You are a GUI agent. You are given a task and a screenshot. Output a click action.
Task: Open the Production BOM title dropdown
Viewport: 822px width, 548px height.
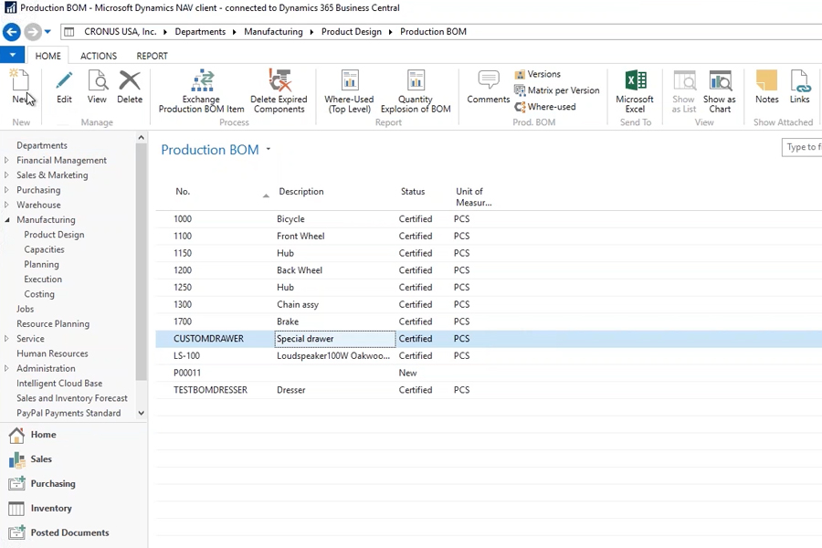pyautogui.click(x=269, y=150)
